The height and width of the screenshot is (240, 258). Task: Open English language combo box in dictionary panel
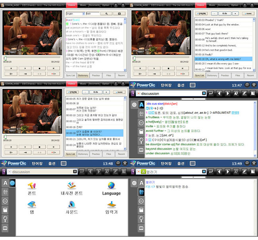pyautogui.click(x=75, y=13)
